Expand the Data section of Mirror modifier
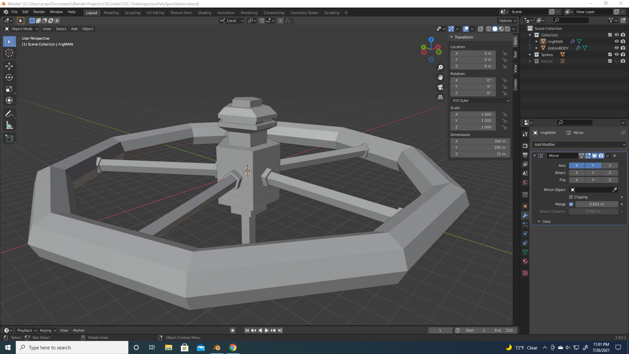Image resolution: width=629 pixels, height=354 pixels. click(x=546, y=222)
